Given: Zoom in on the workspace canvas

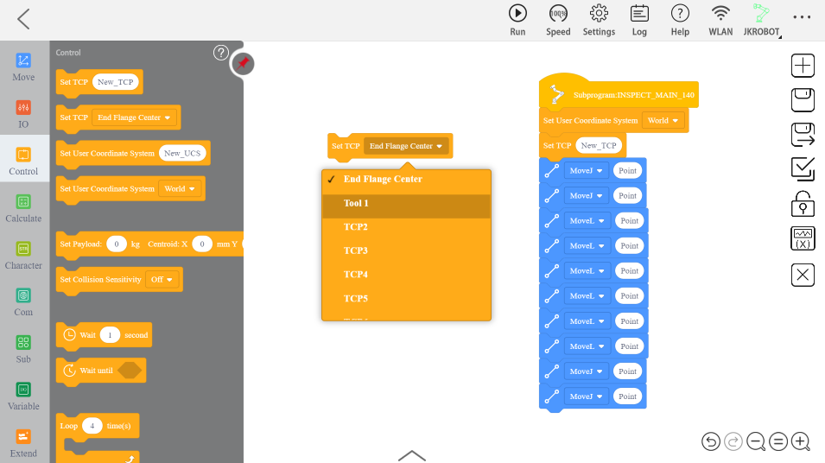Looking at the screenshot, I should (801, 441).
